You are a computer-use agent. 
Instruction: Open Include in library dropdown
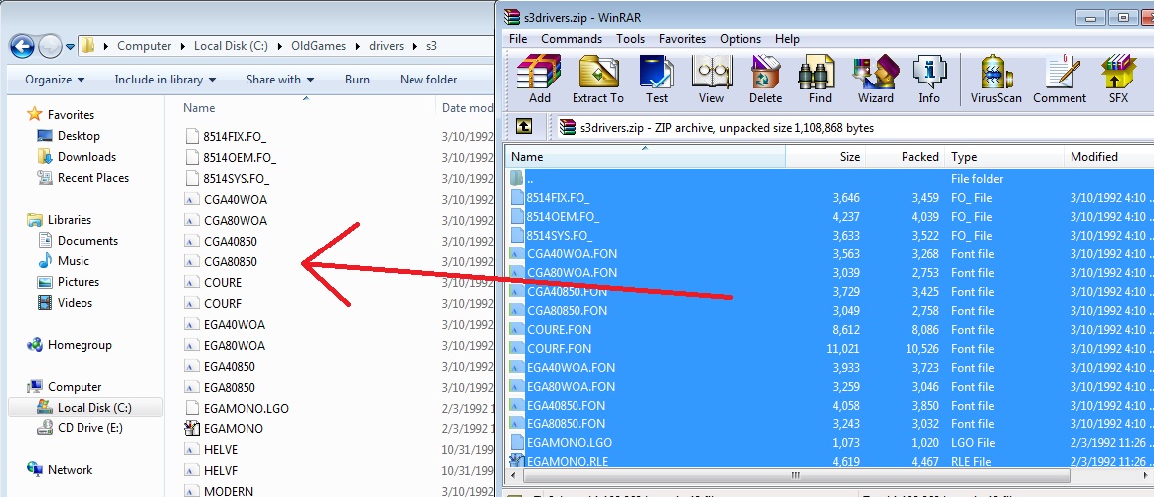click(x=165, y=80)
